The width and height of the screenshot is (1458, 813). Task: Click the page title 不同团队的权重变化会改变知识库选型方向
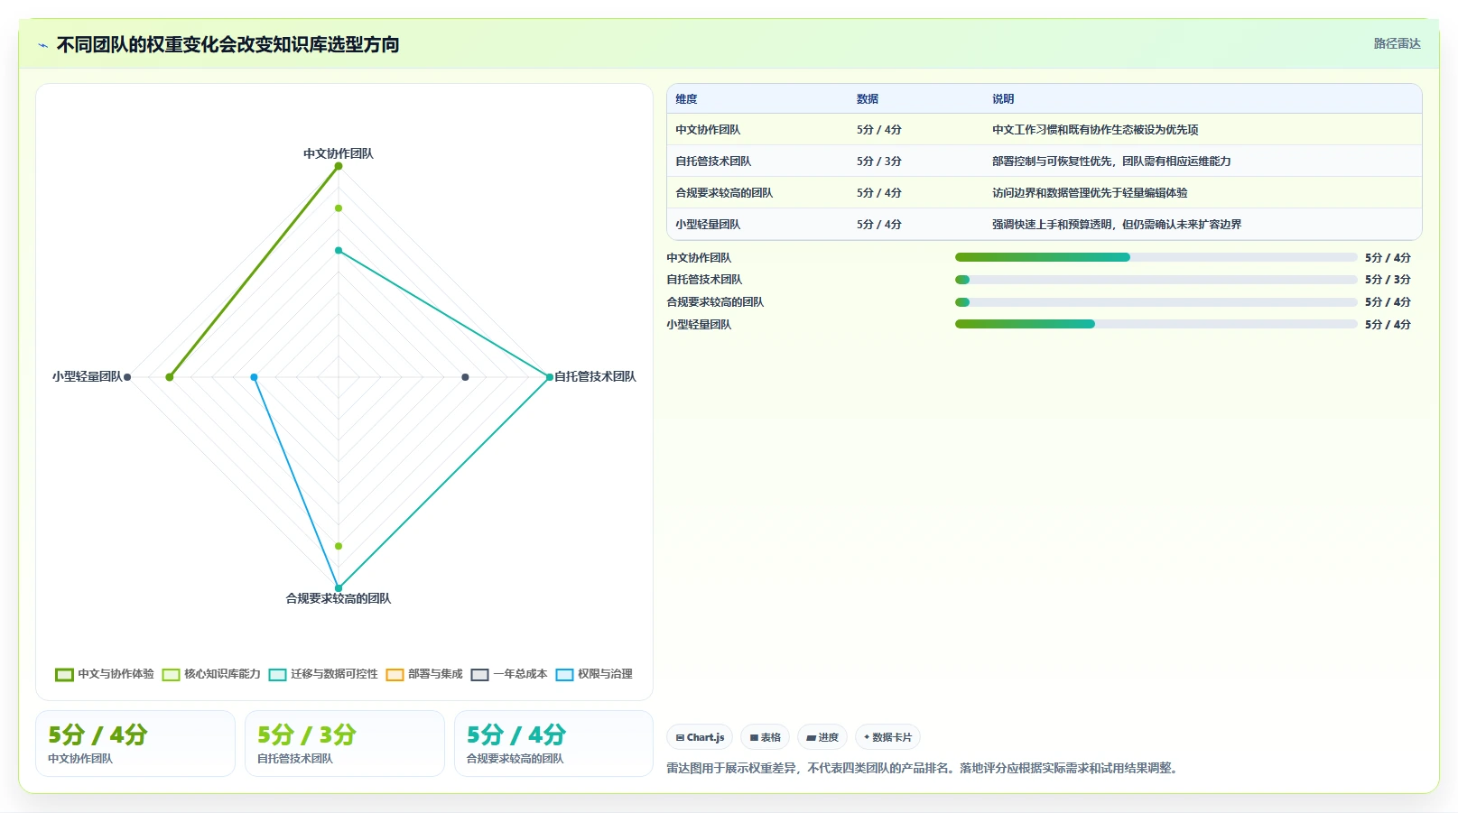(228, 45)
